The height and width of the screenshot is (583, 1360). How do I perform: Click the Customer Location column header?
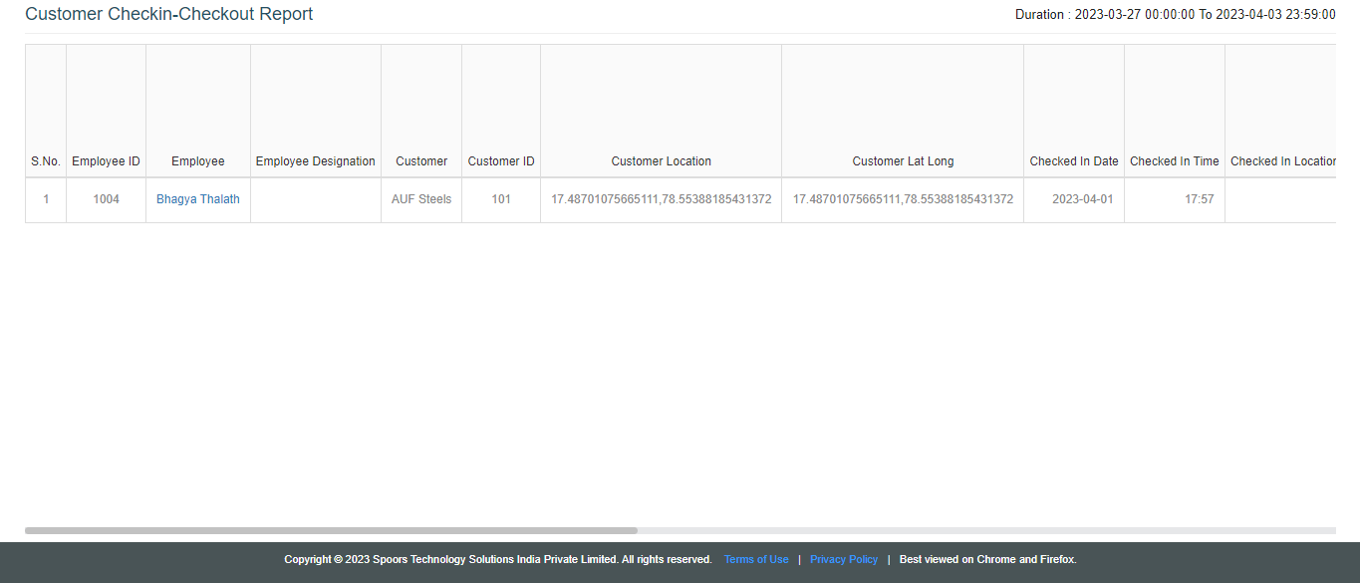661,161
